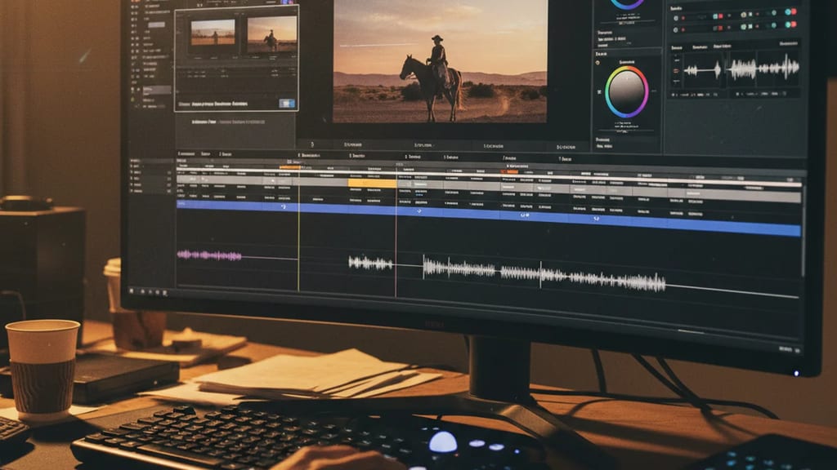The width and height of the screenshot is (837, 470).
Task: Select the orange highlighted clip on the timeline
Action: click(372, 184)
